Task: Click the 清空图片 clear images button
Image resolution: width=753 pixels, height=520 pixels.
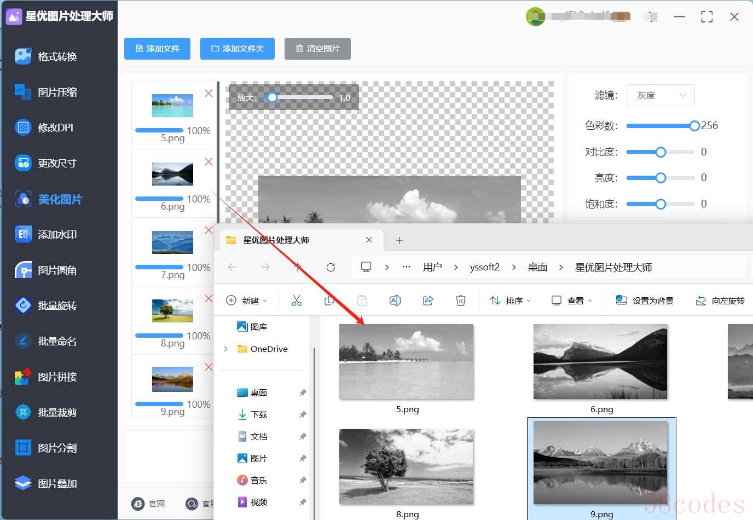Action: coord(317,49)
